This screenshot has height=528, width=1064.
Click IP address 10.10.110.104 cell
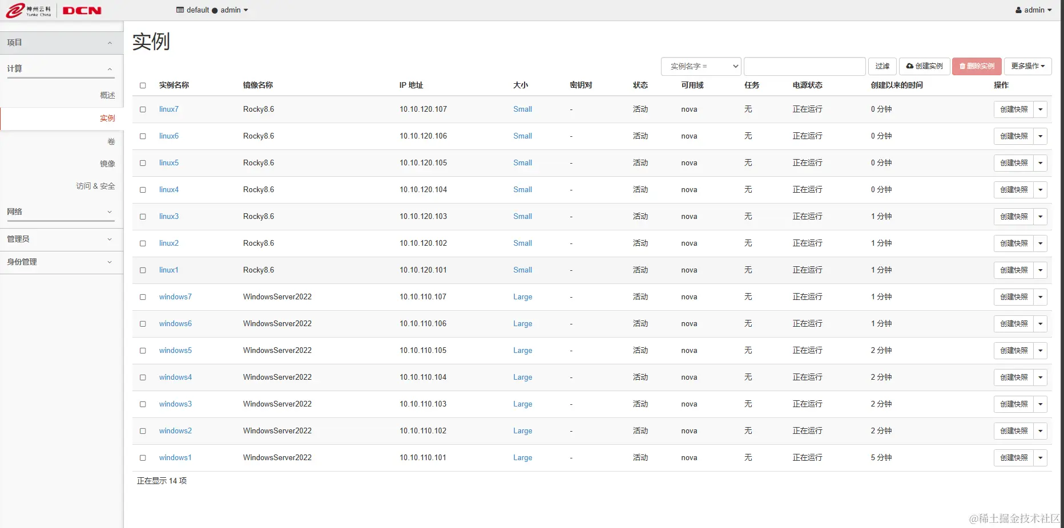423,377
